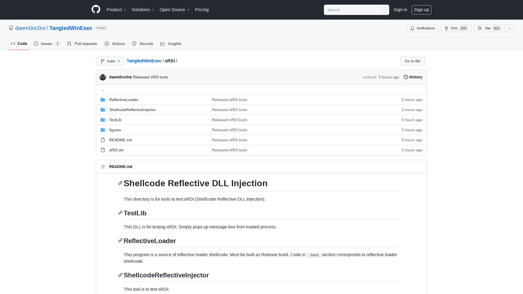Image resolution: width=523 pixels, height=294 pixels.
Task: Click the repository icon beside daem0nc0re
Action: point(11,28)
